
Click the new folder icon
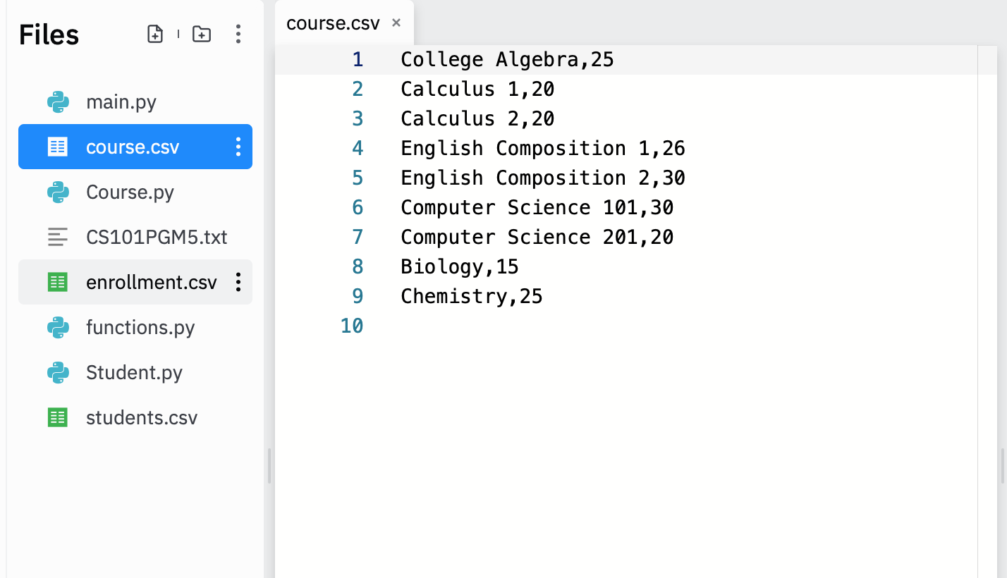point(201,33)
